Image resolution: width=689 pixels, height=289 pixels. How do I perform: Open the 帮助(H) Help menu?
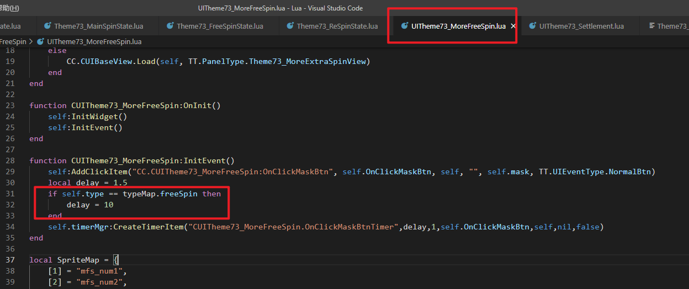[x=9, y=8]
